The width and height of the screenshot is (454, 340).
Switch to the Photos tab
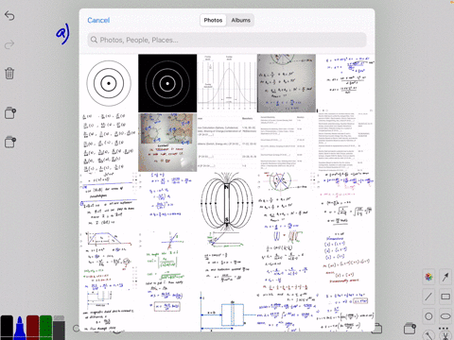pos(213,20)
